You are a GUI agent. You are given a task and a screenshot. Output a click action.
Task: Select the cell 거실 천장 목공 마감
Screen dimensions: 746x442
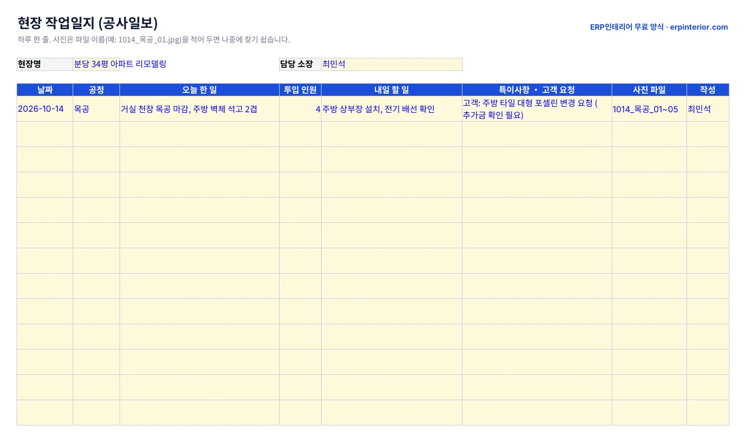199,109
